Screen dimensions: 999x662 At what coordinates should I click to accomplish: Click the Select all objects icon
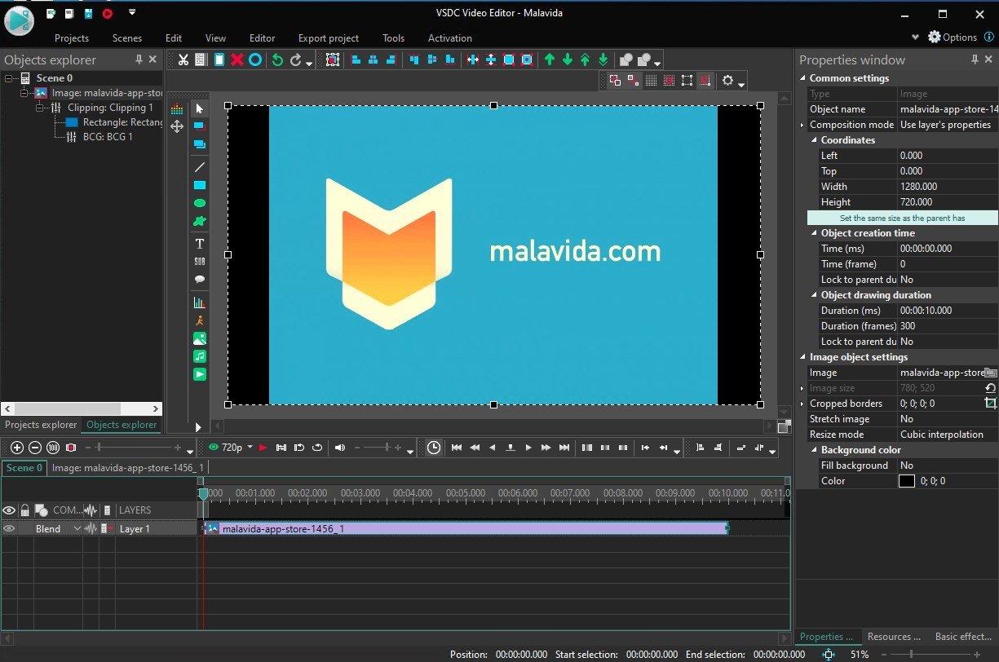point(333,60)
